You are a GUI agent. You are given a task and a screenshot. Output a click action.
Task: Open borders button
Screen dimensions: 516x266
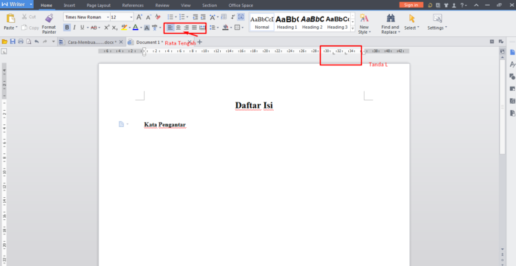[x=237, y=27]
